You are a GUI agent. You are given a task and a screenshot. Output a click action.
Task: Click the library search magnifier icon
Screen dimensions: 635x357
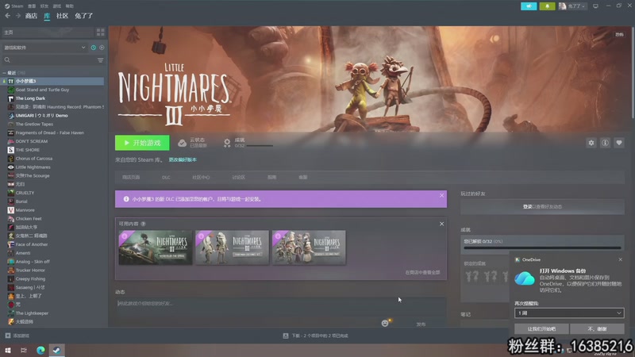coord(7,60)
